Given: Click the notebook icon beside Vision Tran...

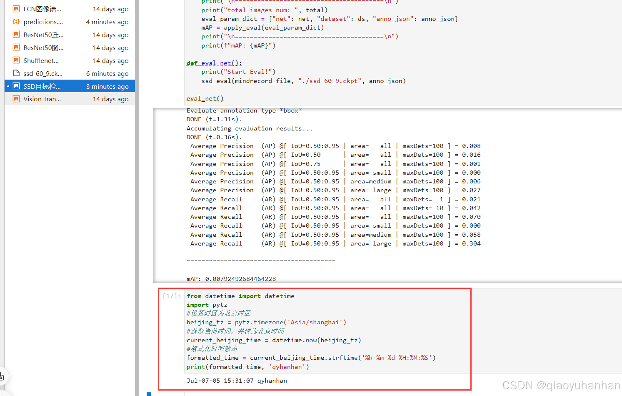Looking at the screenshot, I should pos(16,99).
